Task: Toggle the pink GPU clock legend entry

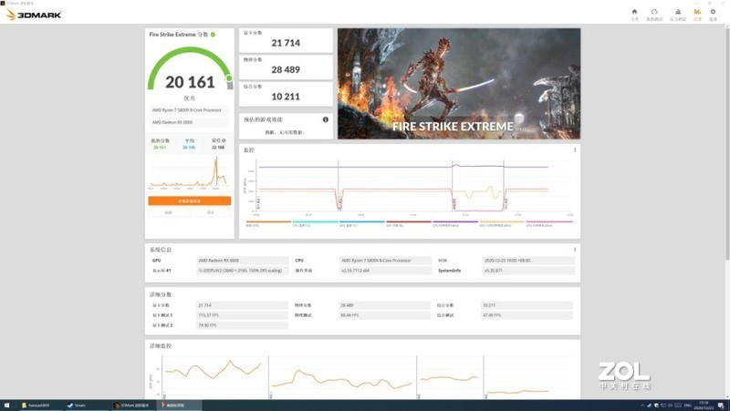Action: pyautogui.click(x=549, y=223)
